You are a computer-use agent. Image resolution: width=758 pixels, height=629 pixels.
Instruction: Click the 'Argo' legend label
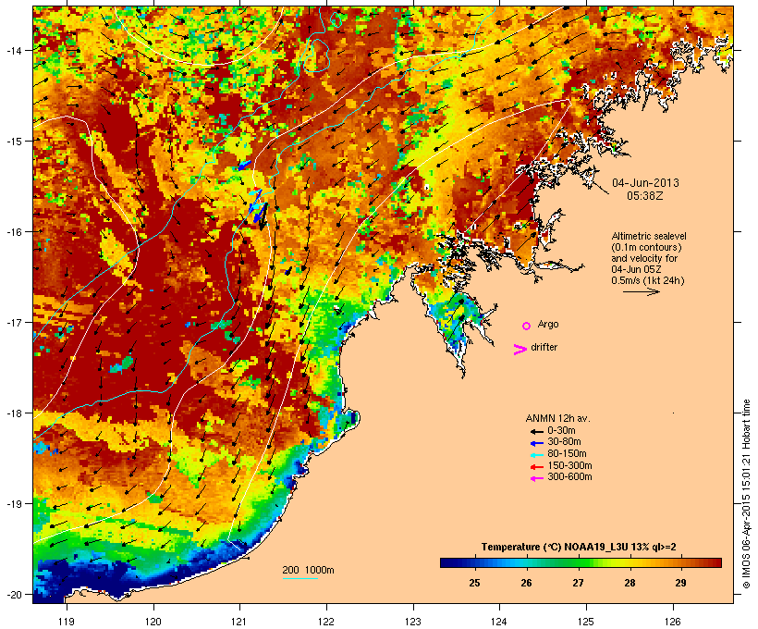point(548,324)
